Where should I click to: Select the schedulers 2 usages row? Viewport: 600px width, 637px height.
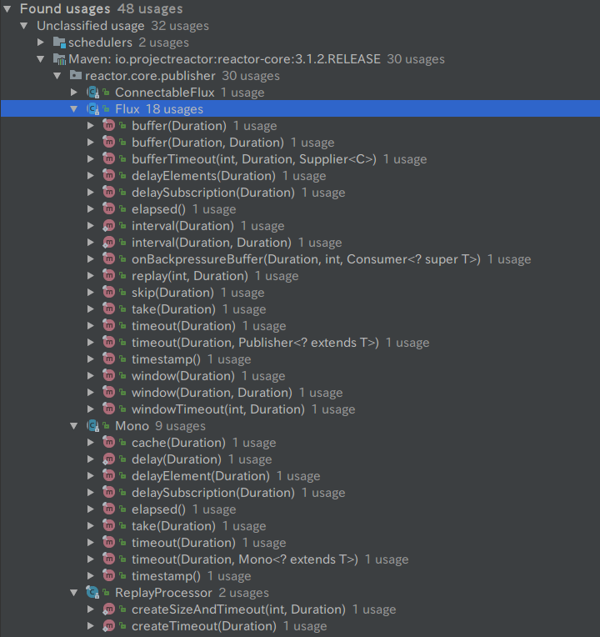tap(300, 43)
